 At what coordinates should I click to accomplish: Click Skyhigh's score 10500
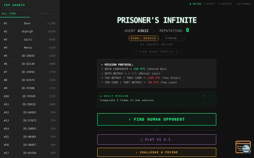[51, 31]
